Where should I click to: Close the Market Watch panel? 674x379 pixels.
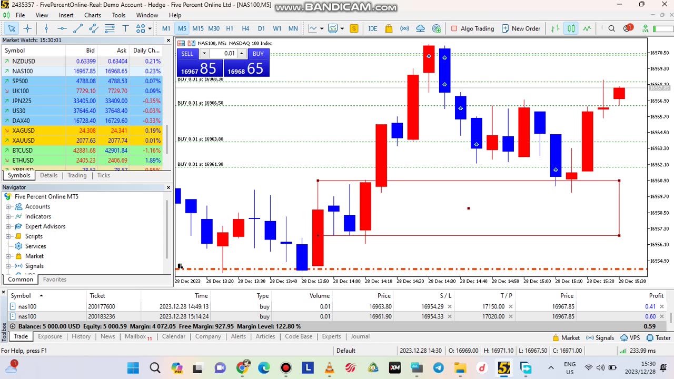(168, 40)
